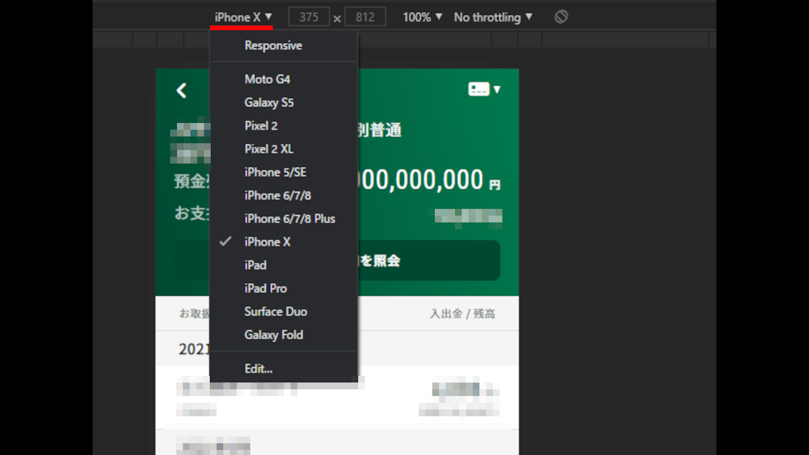Open the No throttling dropdown
The height and width of the screenshot is (455, 809).
tap(493, 17)
